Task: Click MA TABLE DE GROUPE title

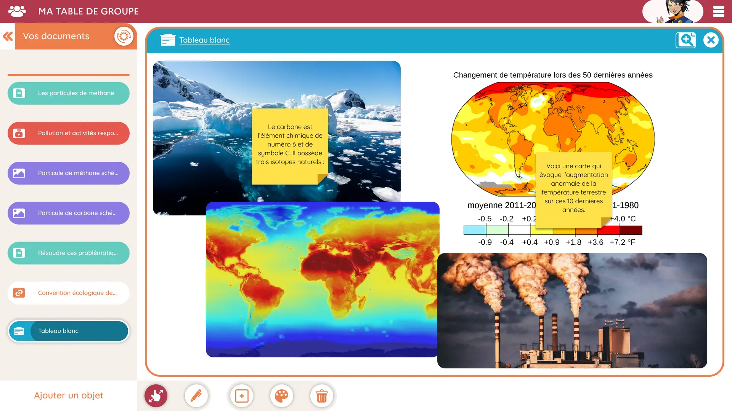Action: point(88,11)
